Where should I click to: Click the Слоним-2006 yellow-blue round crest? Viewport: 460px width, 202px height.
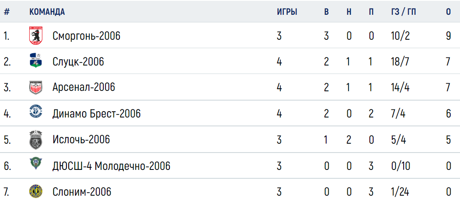pos(36,191)
